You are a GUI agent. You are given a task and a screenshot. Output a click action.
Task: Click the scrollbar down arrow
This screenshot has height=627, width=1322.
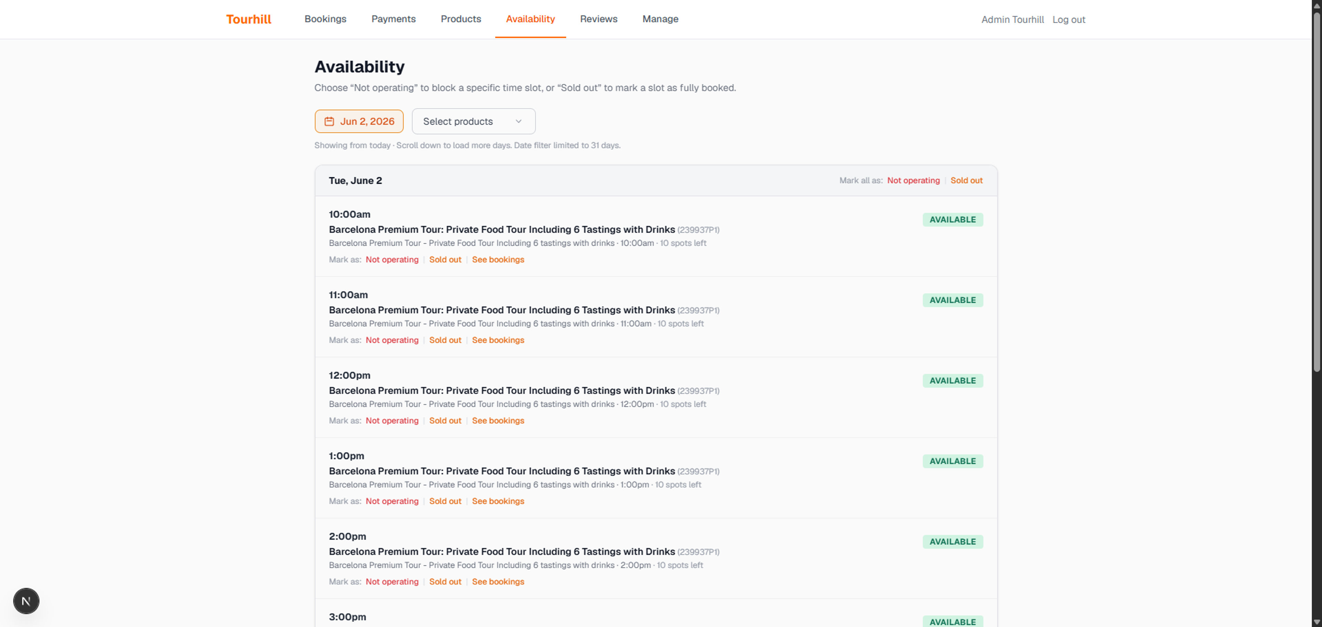tap(1316, 622)
